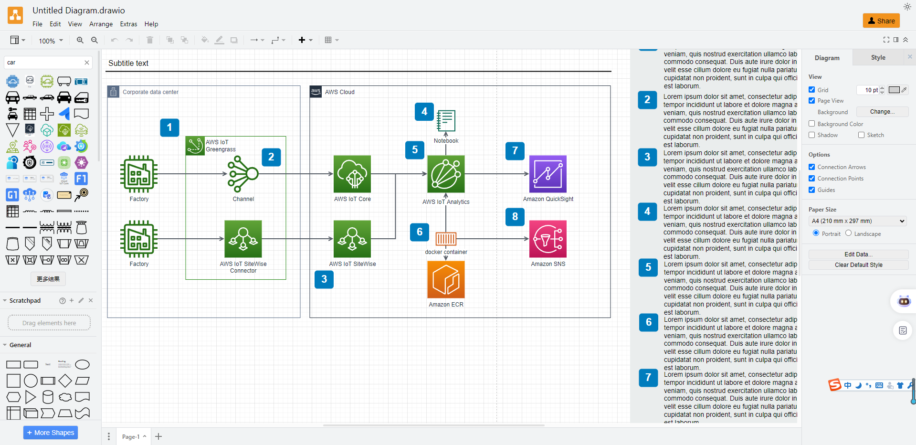Open the chatbot assistant floating icon
Viewport: 916px width, 445px height.
904,301
